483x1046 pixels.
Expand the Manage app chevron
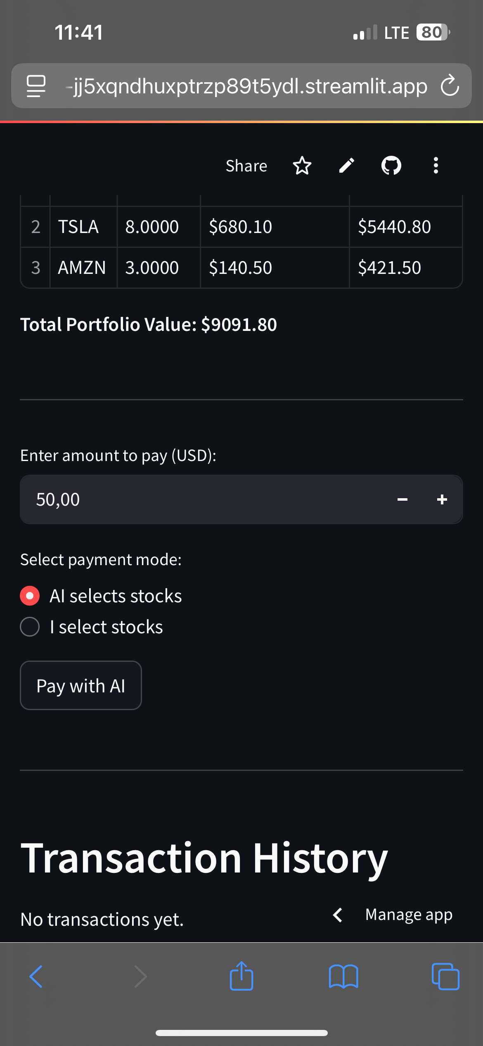(338, 915)
